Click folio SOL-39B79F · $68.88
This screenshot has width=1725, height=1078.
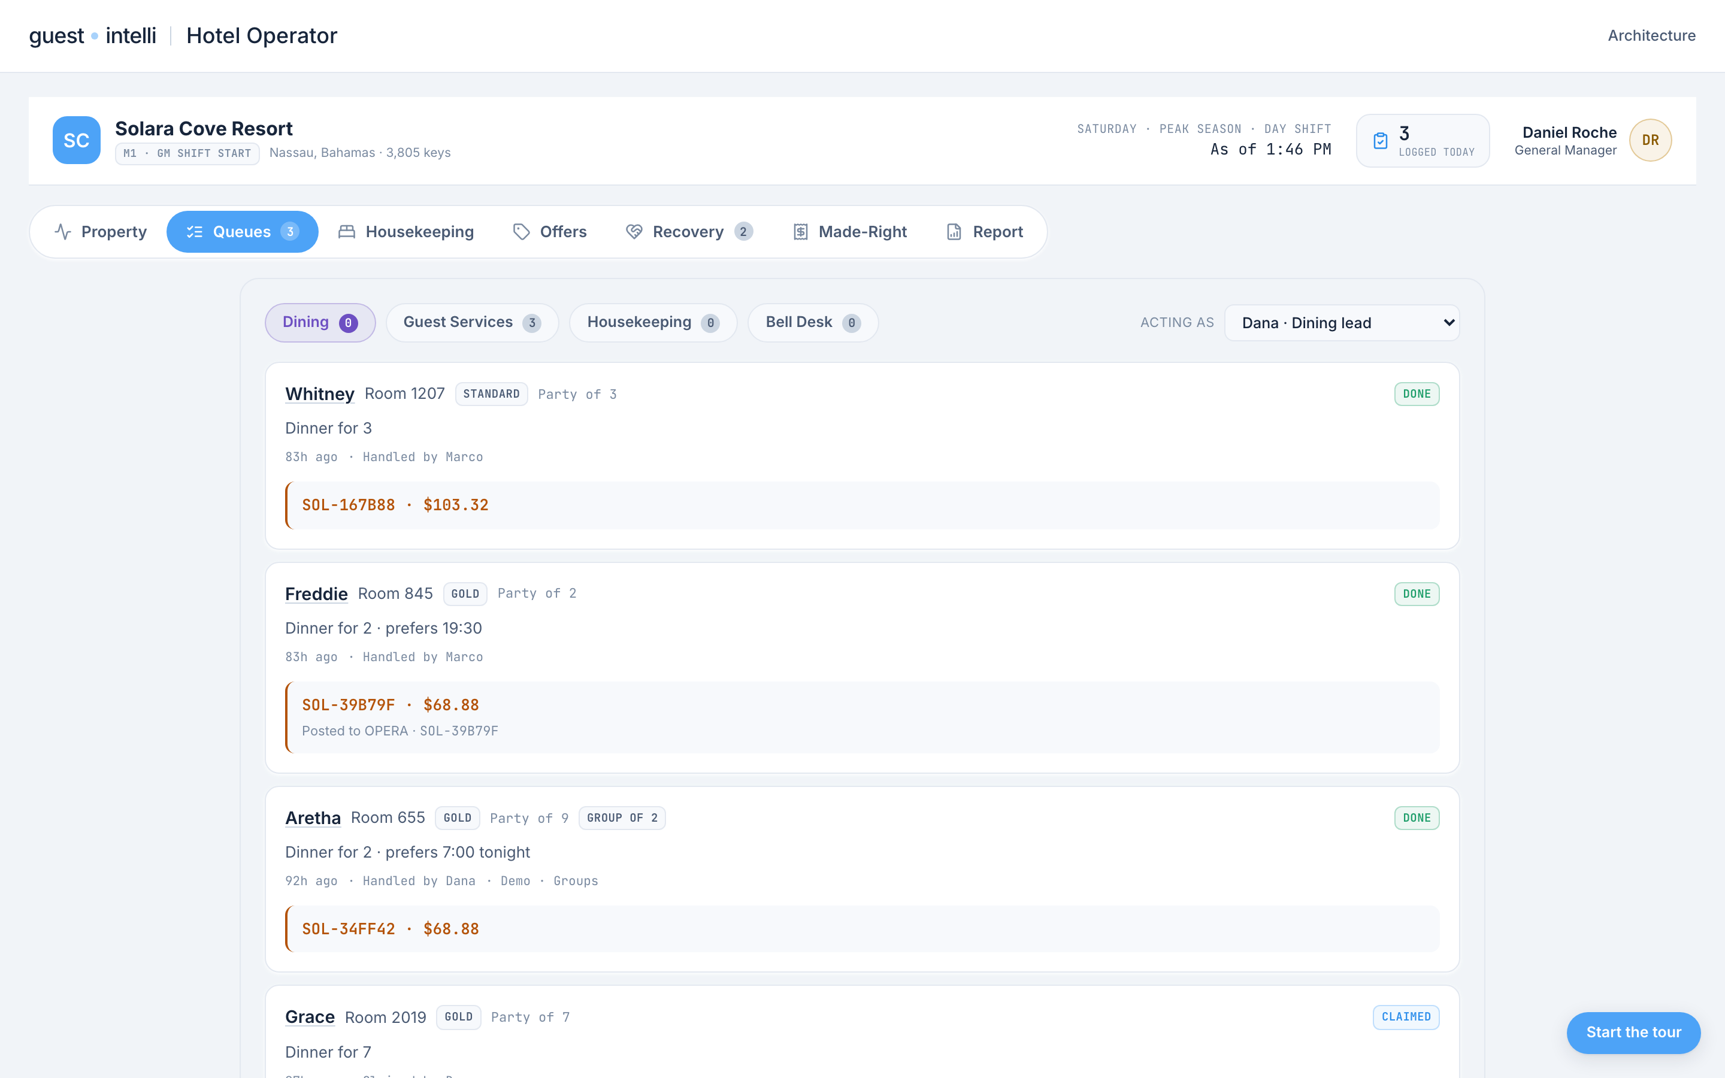click(x=390, y=705)
